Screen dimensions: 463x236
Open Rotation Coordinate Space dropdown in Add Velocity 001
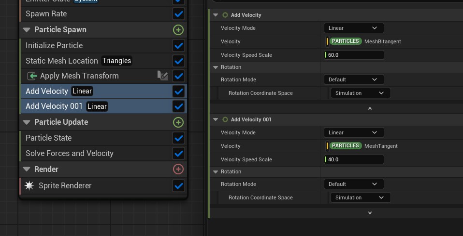[x=360, y=197]
